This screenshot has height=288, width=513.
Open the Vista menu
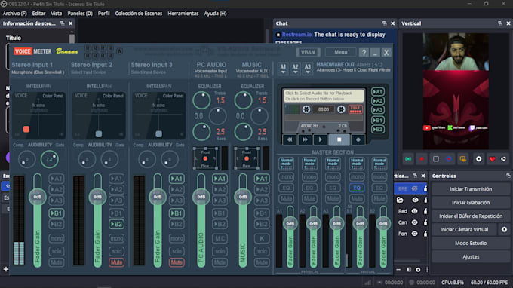tap(57, 14)
